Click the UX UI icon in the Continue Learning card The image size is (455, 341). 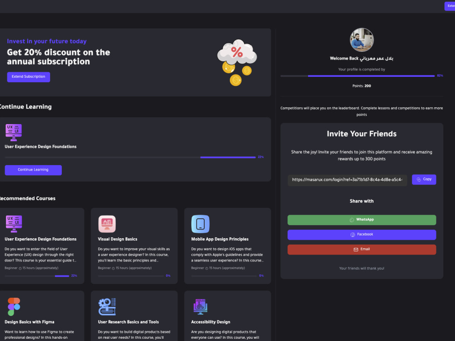(13, 132)
